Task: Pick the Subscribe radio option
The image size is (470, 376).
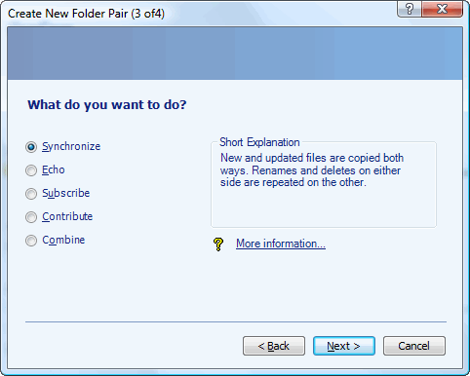Action: (31, 194)
